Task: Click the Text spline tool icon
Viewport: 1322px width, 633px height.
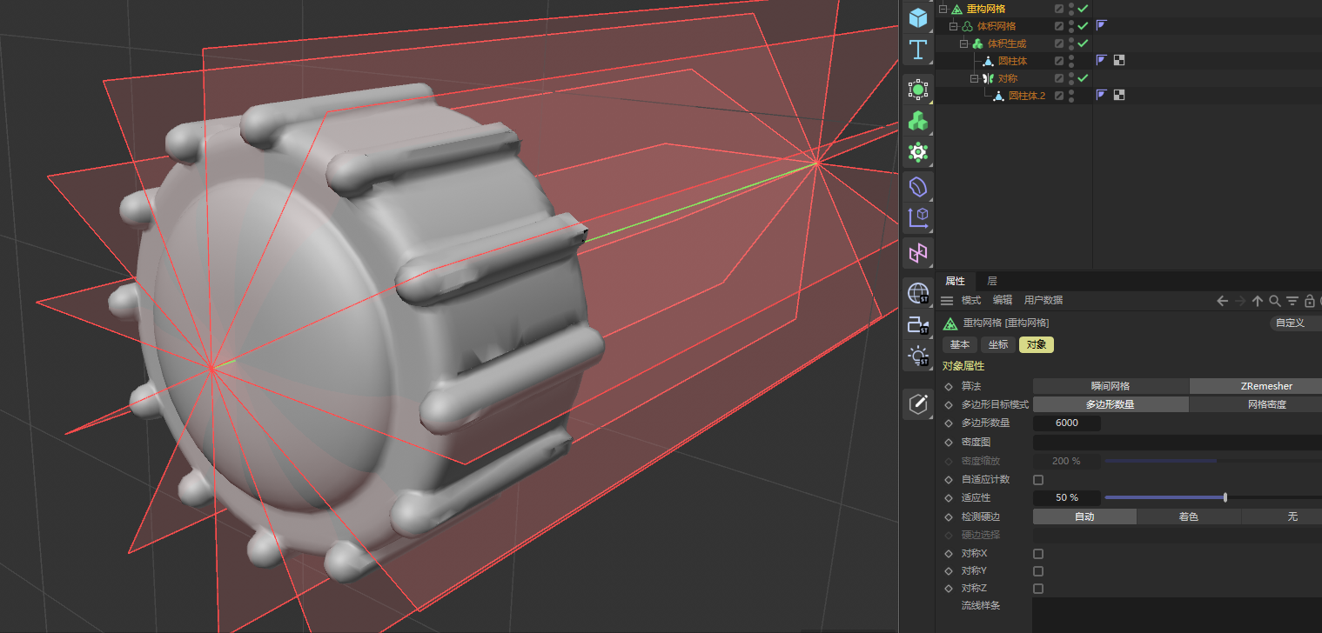Action: click(x=917, y=50)
